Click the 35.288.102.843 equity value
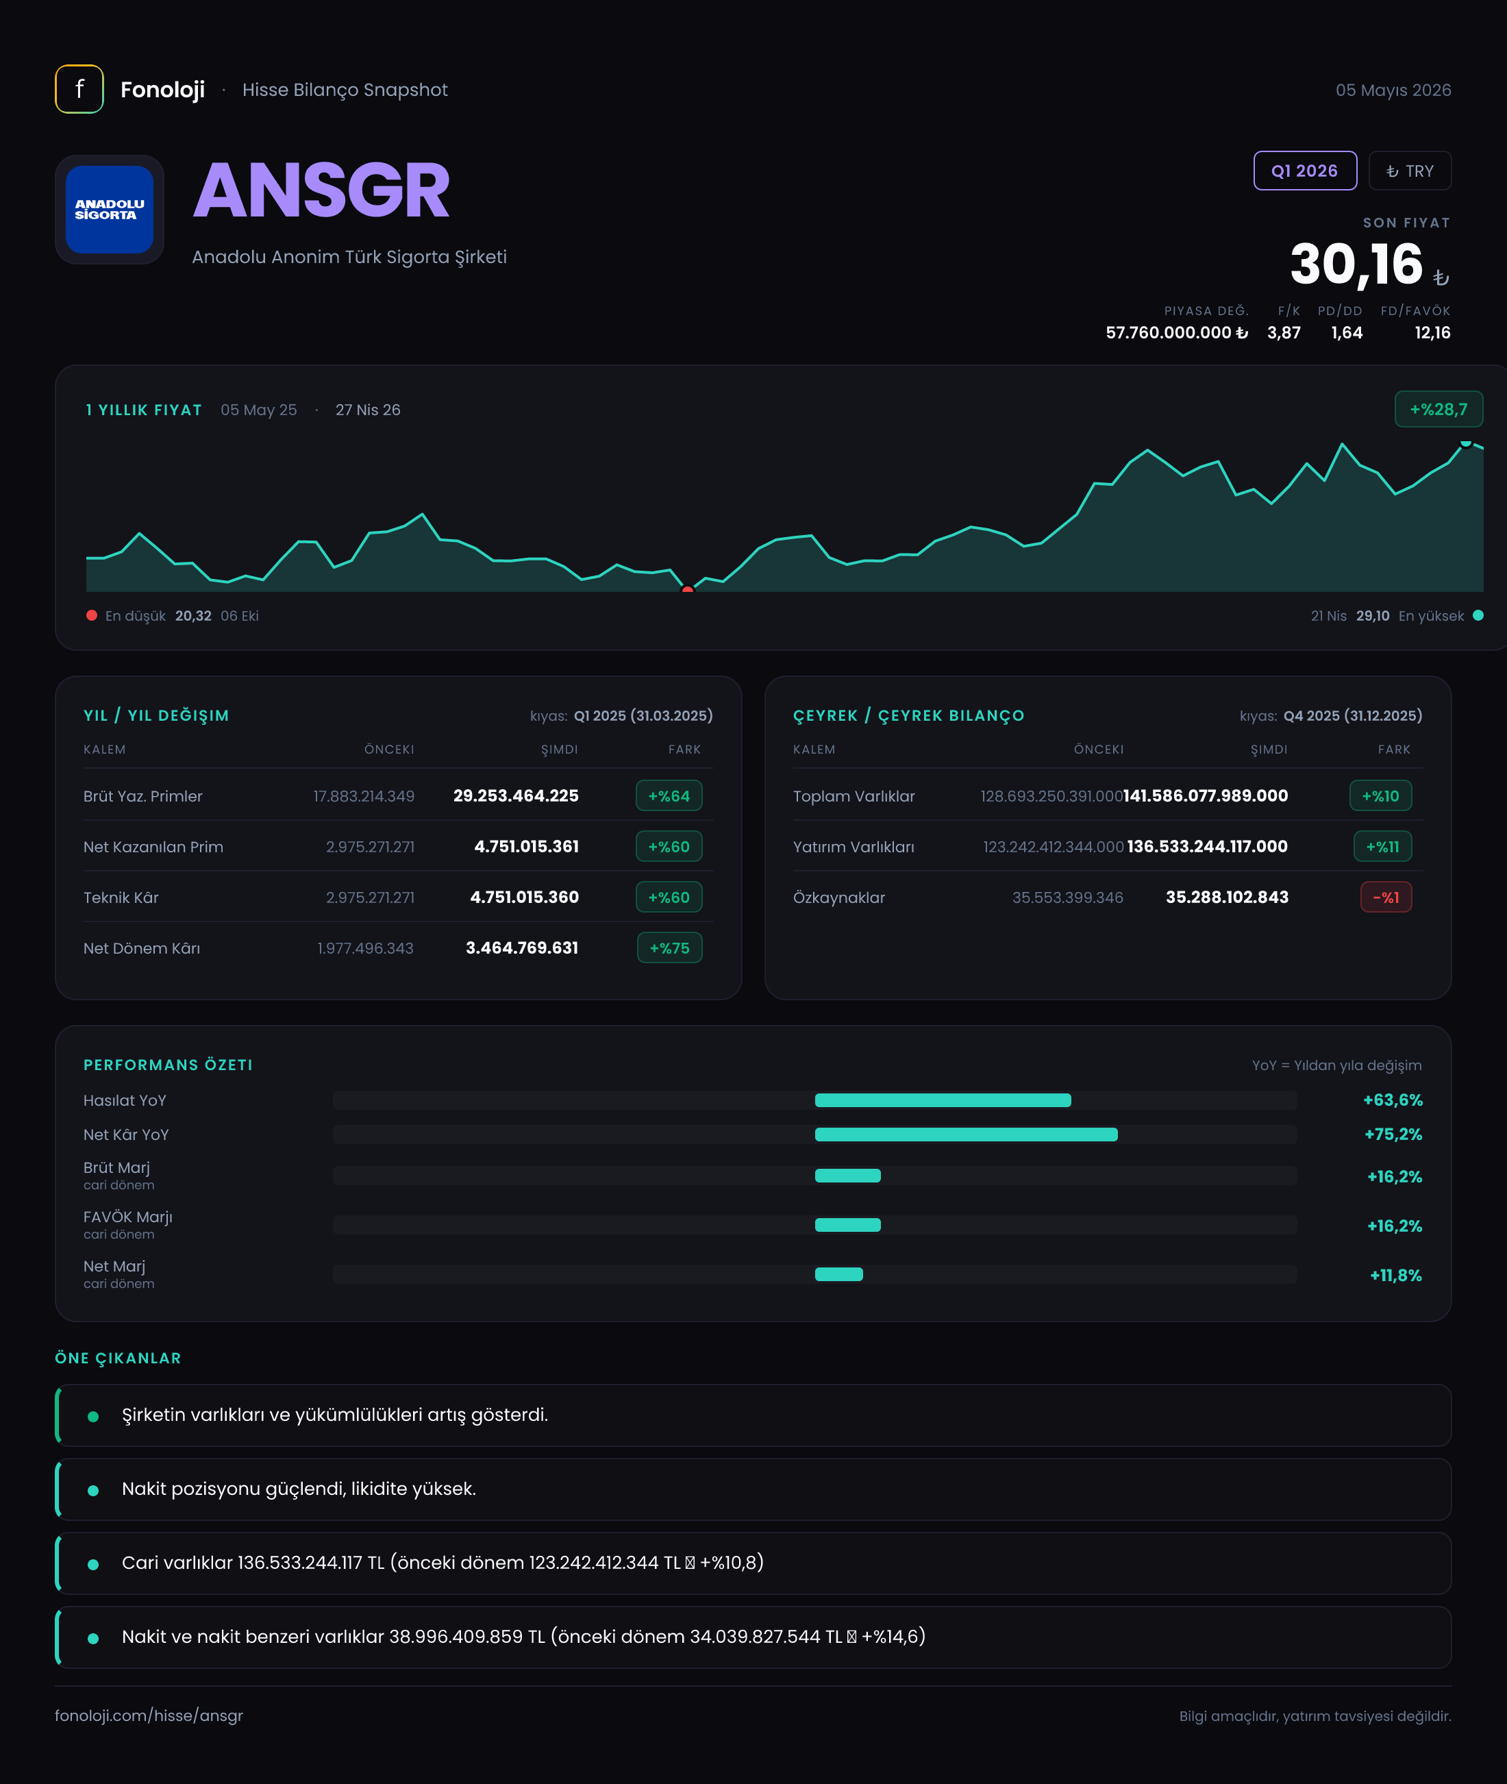The width and height of the screenshot is (1507, 1784). point(1227,897)
